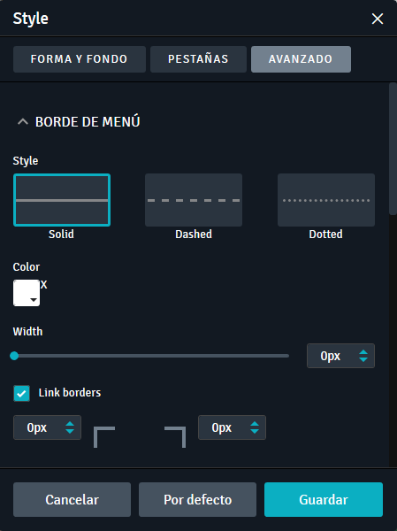
Task: Click the vertical scrollbar thumb
Action: [x=393, y=149]
